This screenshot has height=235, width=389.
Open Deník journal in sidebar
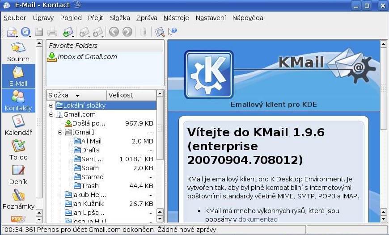pyautogui.click(x=18, y=174)
